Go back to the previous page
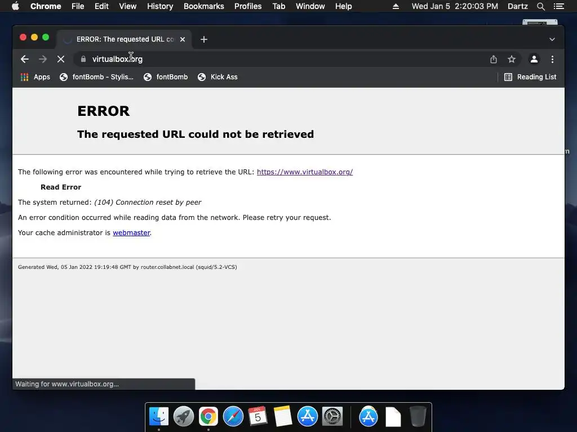This screenshot has width=577, height=432. [25, 59]
